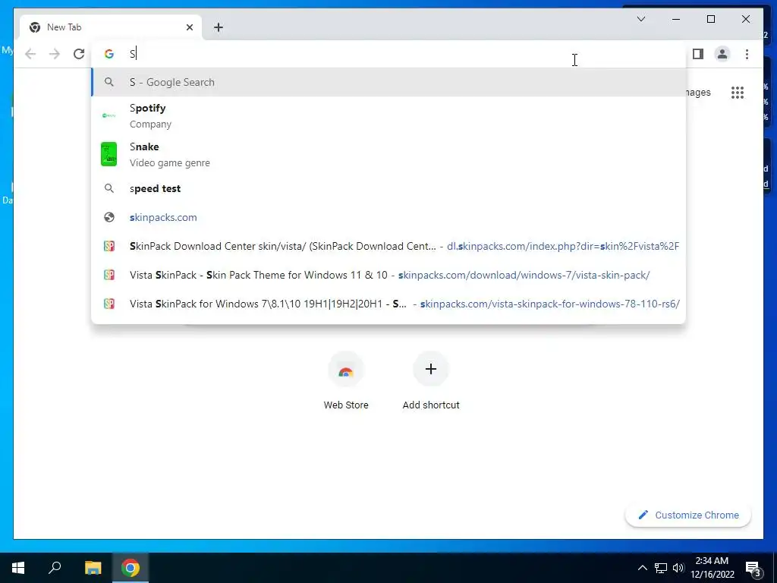The width and height of the screenshot is (777, 583).
Task: Pick the 'speed test' search suggestion
Action: [x=389, y=188]
